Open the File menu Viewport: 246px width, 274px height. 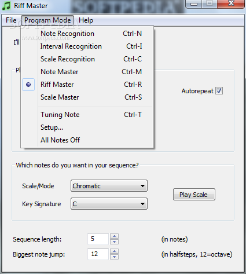(11, 20)
